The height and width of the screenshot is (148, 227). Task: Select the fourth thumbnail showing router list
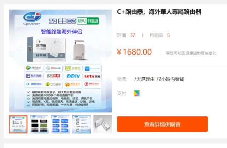point(81,124)
